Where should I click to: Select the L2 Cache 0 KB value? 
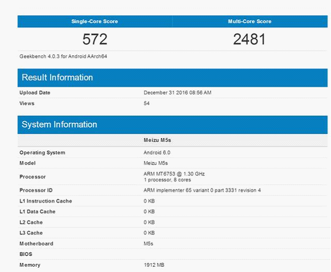[149, 222]
